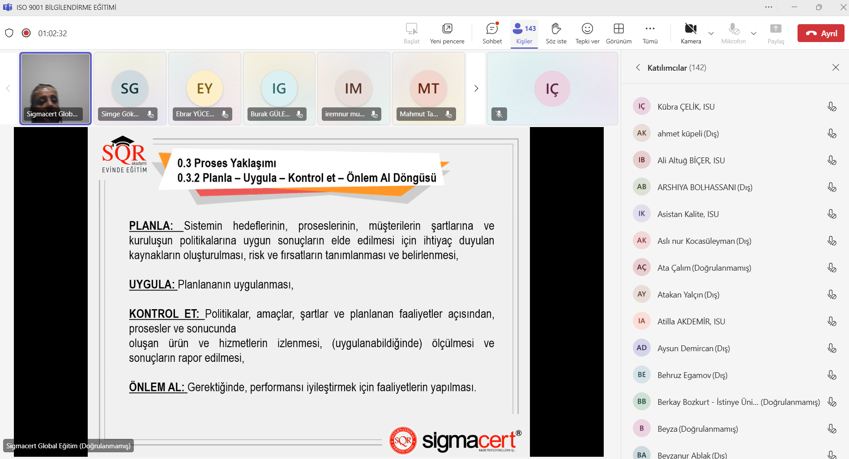849x459 pixels.
Task: Turn on the Kamera
Action: coord(691,33)
